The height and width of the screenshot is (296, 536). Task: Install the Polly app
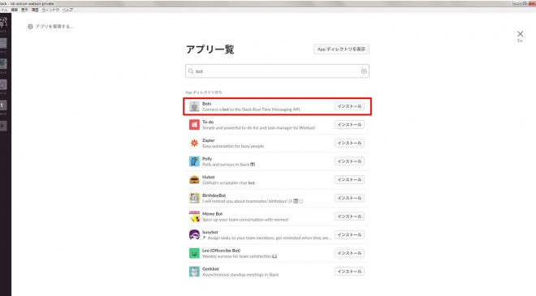(349, 161)
